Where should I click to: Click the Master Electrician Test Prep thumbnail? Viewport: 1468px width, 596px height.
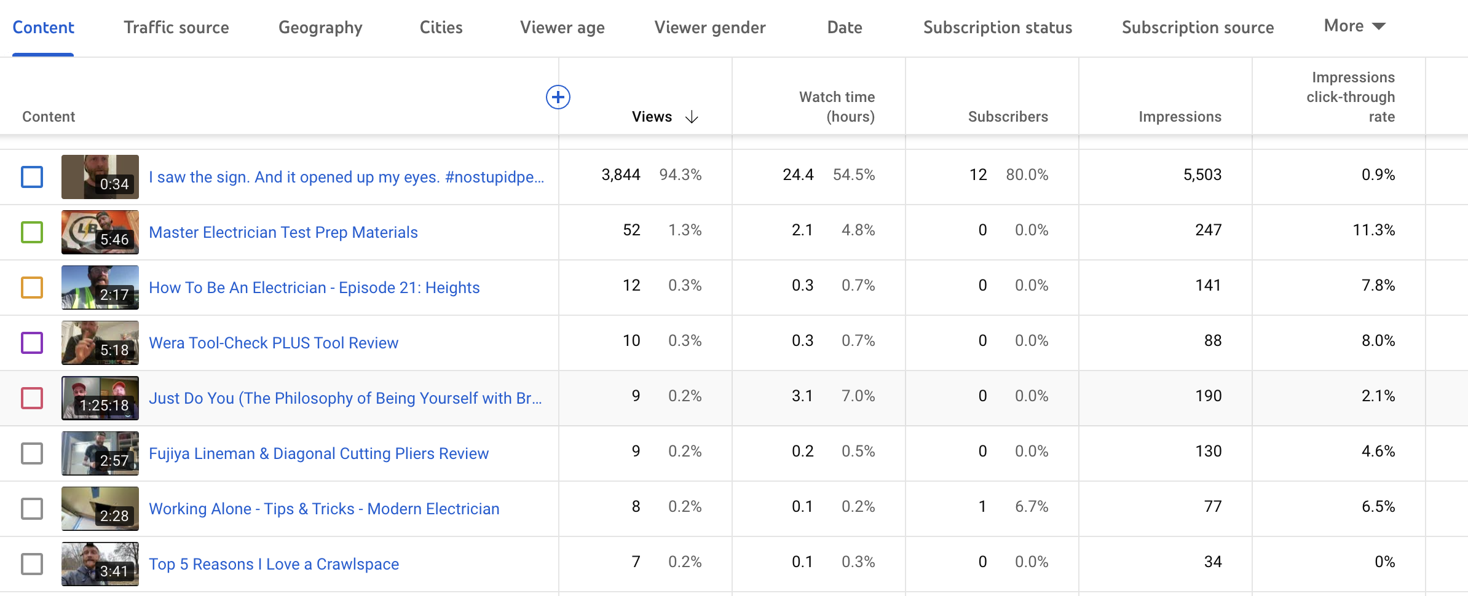[x=100, y=232]
